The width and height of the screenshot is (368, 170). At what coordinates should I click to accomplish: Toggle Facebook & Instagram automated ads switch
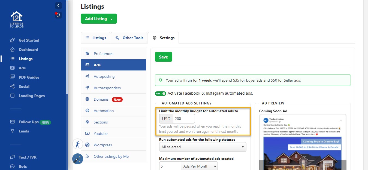pos(161,94)
